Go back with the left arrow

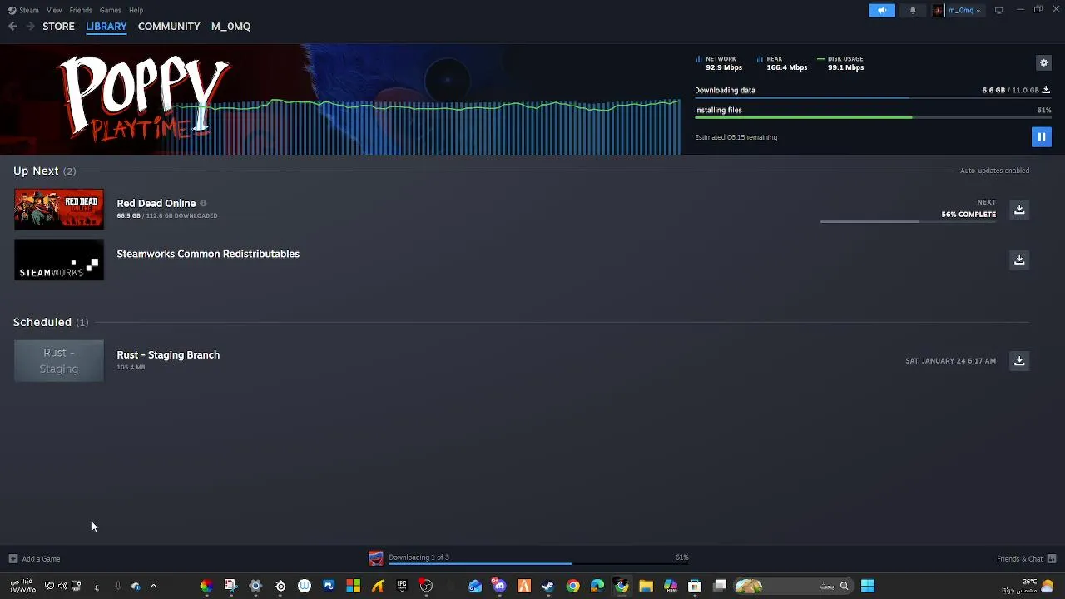click(12, 27)
